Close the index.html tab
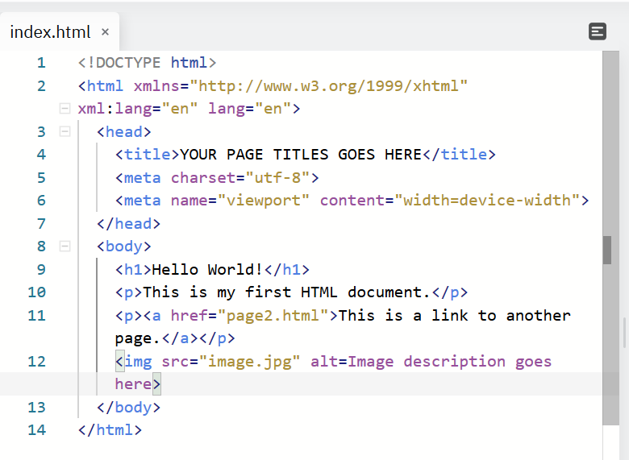This screenshot has width=629, height=460. (x=105, y=32)
